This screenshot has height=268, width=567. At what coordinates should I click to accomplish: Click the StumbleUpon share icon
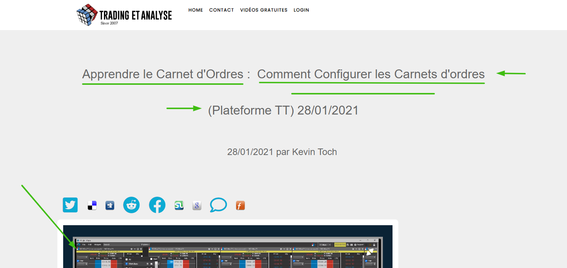(179, 206)
